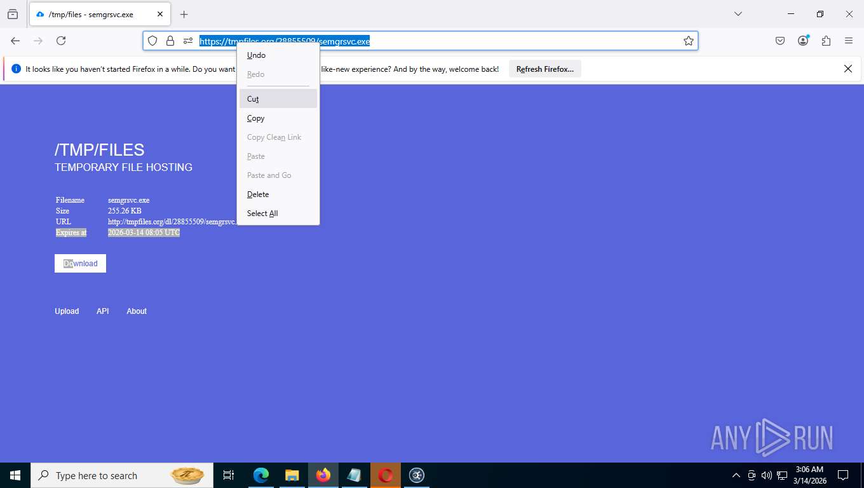Open the Firefox View recent browsing icon

[13, 14]
